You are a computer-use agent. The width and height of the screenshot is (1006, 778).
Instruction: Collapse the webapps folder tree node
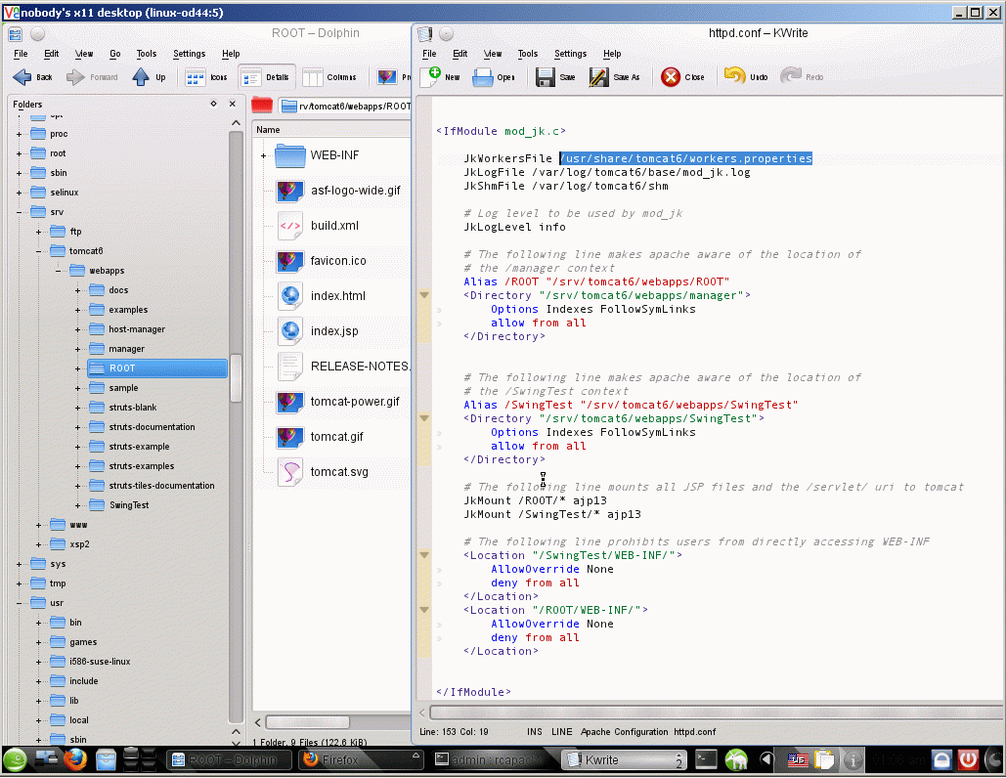pyautogui.click(x=59, y=271)
